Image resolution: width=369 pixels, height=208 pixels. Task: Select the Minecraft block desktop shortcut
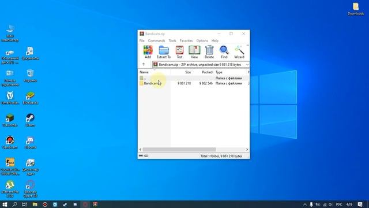point(10,120)
